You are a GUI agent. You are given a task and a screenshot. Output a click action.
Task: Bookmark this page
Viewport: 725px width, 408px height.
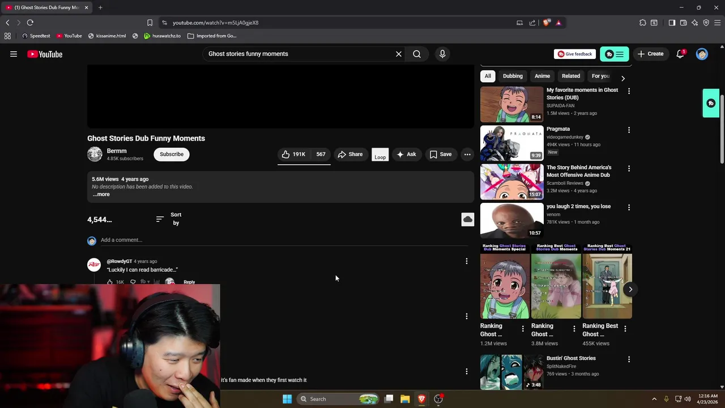pyautogui.click(x=150, y=23)
